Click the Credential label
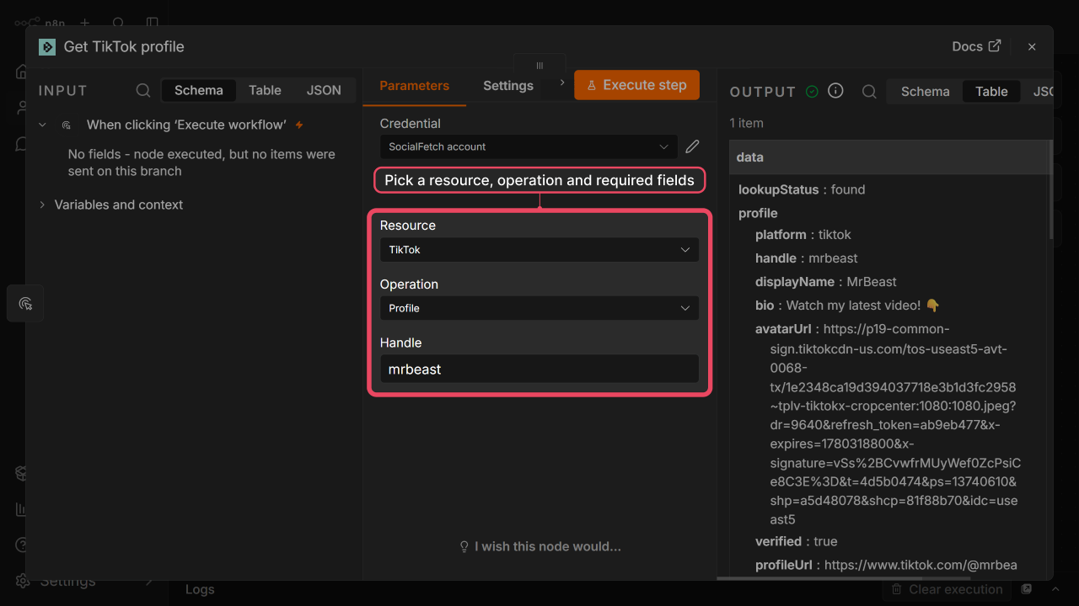The width and height of the screenshot is (1079, 606). point(410,123)
